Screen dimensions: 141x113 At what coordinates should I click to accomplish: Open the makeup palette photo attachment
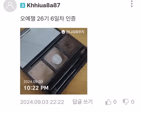[x=54, y=61]
